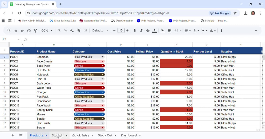Open horizontal align dropdown
The image size is (265, 139).
(188, 30)
